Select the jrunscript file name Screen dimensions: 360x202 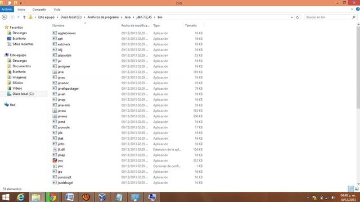point(65,177)
